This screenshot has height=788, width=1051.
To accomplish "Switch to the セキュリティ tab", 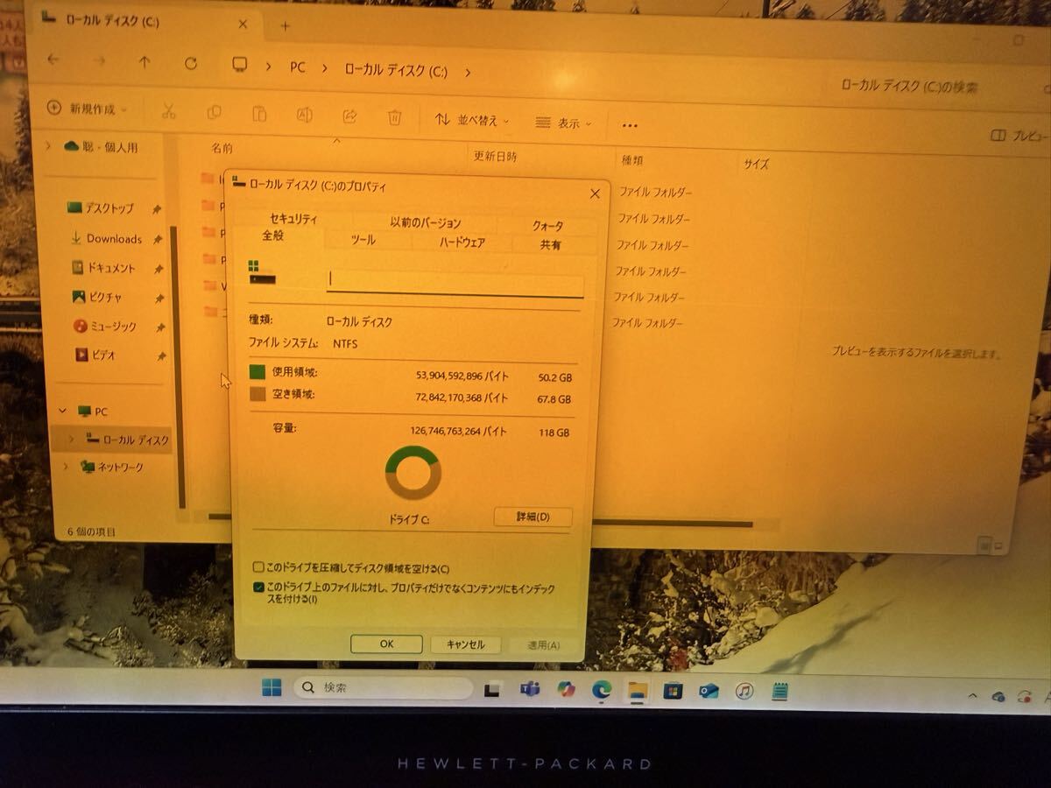I will [x=293, y=219].
